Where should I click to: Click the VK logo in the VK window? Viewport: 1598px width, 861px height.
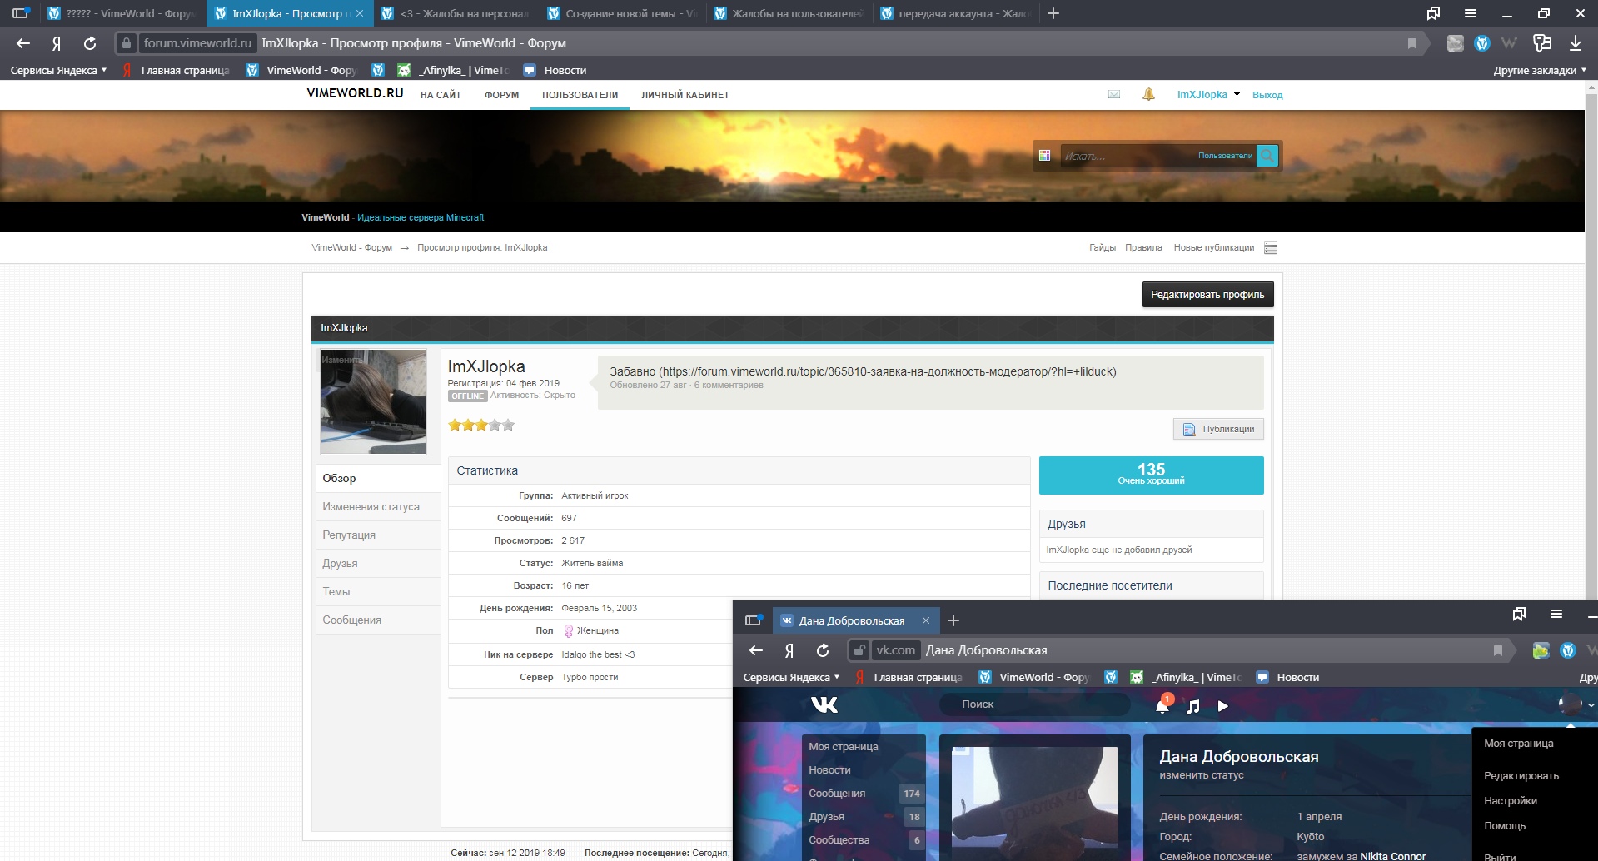[x=824, y=705]
